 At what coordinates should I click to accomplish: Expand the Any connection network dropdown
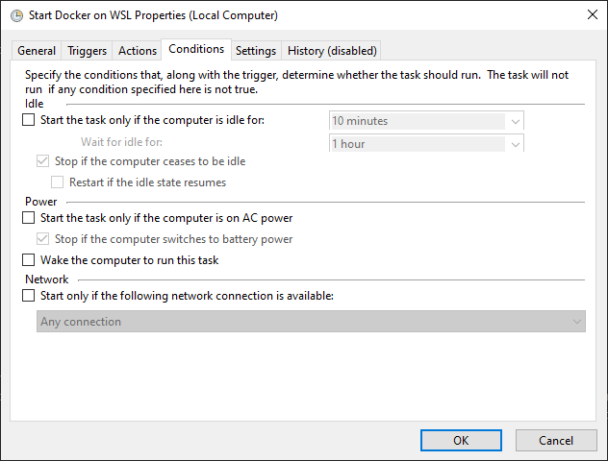point(577,322)
